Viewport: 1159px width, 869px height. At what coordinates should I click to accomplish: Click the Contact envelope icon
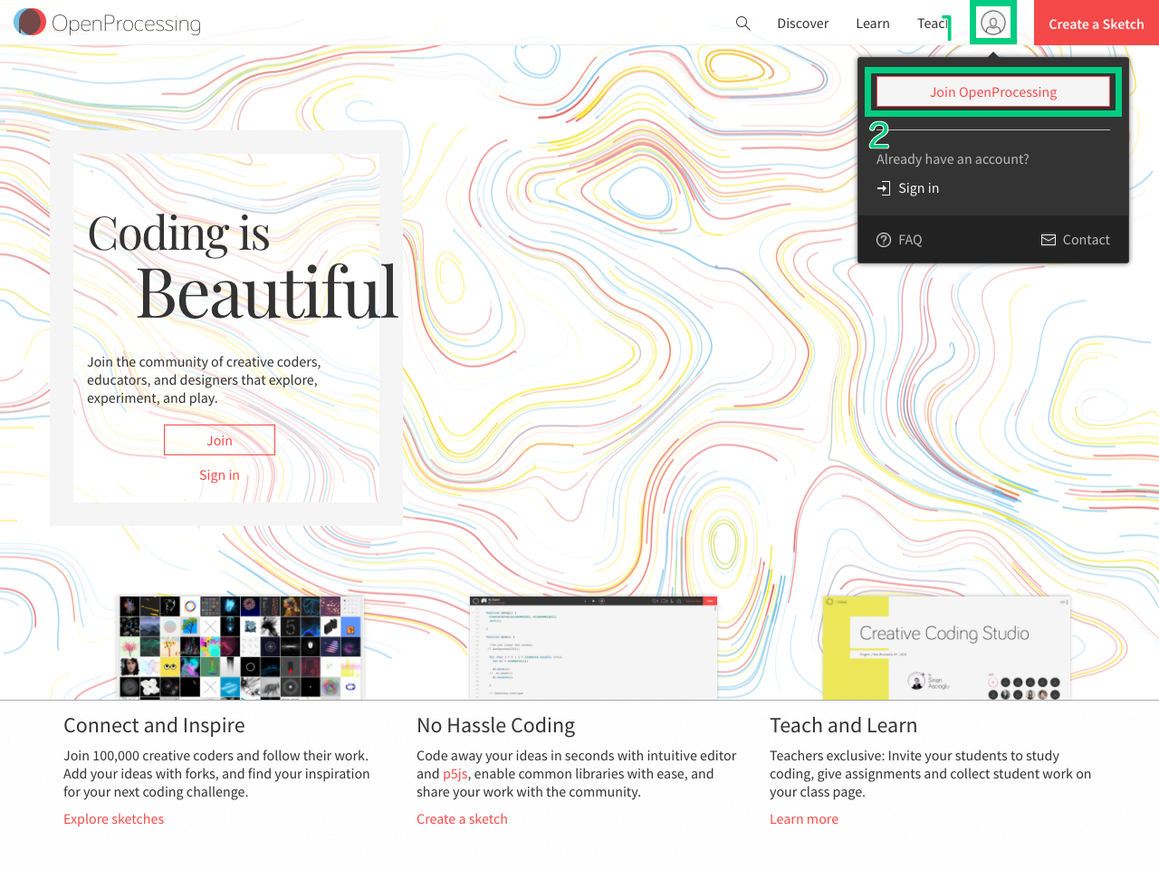pyautogui.click(x=1049, y=240)
